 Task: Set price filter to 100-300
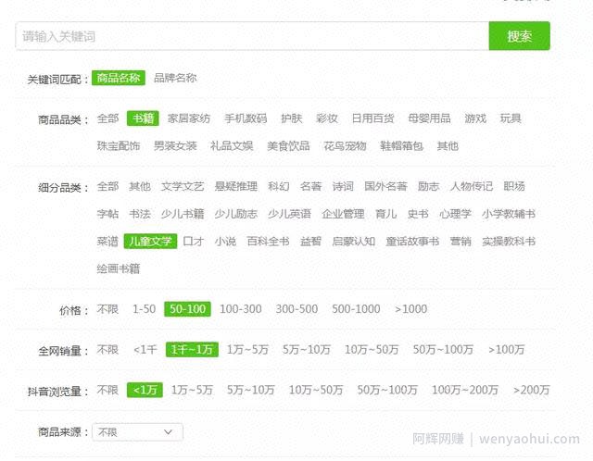(x=241, y=309)
